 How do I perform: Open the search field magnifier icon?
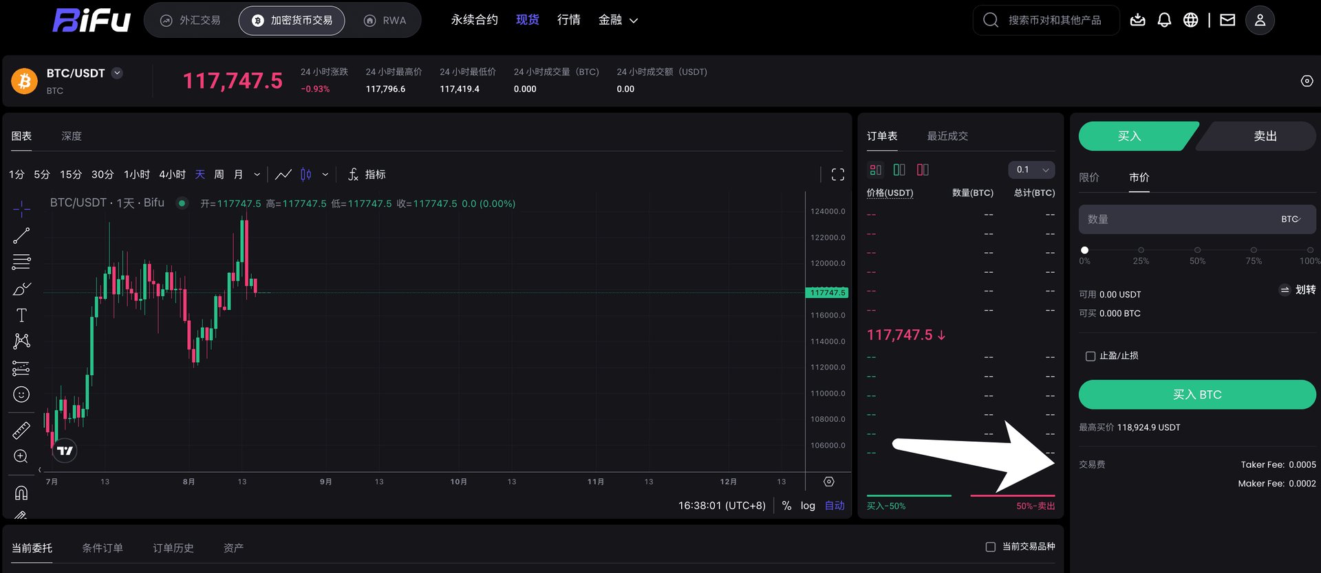click(x=991, y=20)
